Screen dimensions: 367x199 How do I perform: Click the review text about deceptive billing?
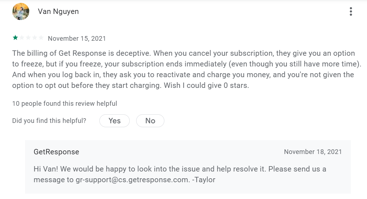click(187, 69)
